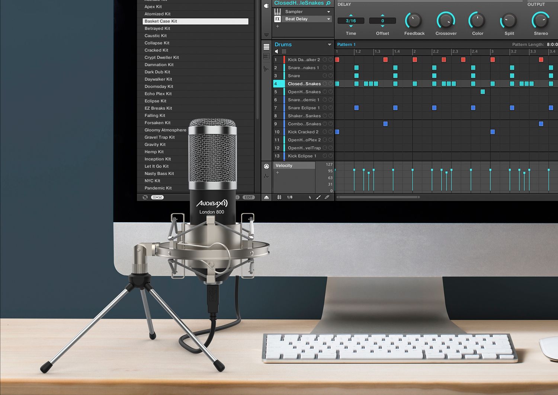Click the EDIT button in the browser footer
The height and width of the screenshot is (395, 558).
point(248,197)
